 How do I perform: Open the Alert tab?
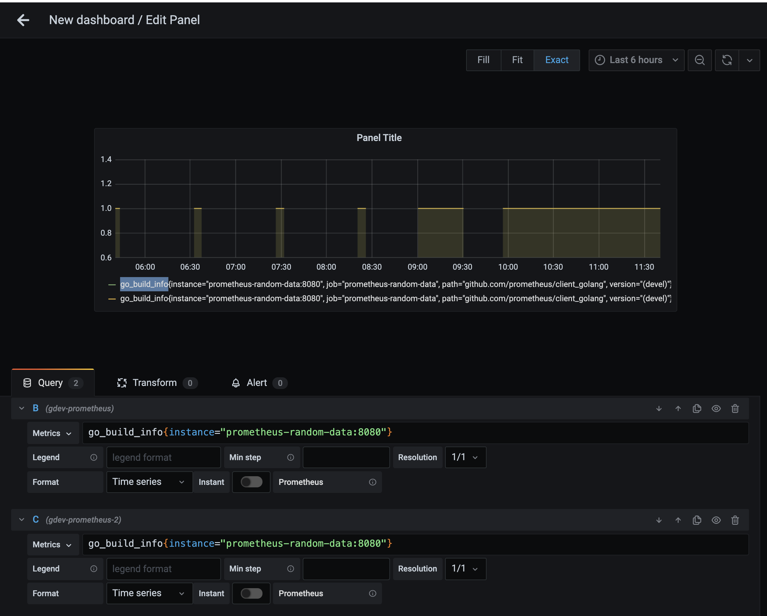(x=257, y=383)
